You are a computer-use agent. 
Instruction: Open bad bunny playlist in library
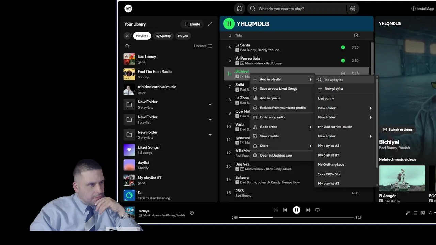(169, 59)
